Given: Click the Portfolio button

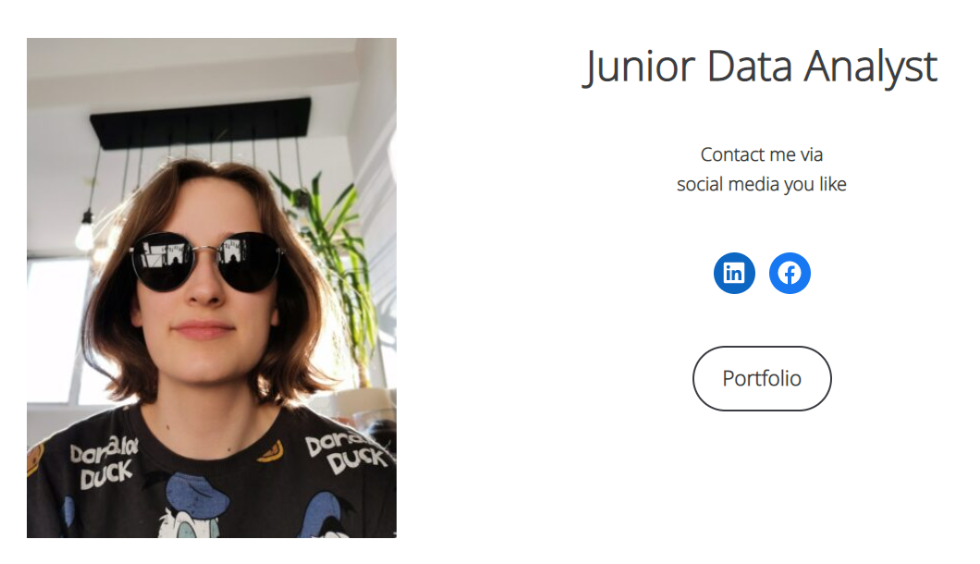Looking at the screenshot, I should [762, 378].
